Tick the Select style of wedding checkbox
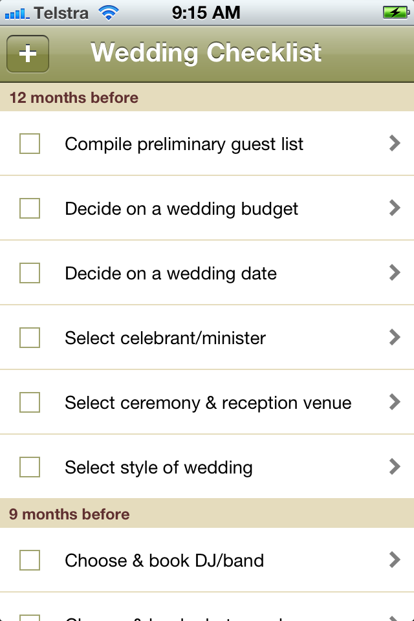 click(30, 467)
